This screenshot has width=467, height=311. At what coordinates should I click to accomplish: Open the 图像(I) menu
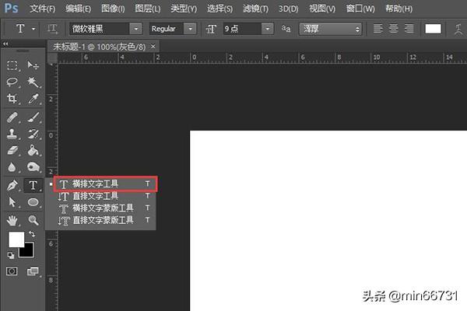coord(113,9)
